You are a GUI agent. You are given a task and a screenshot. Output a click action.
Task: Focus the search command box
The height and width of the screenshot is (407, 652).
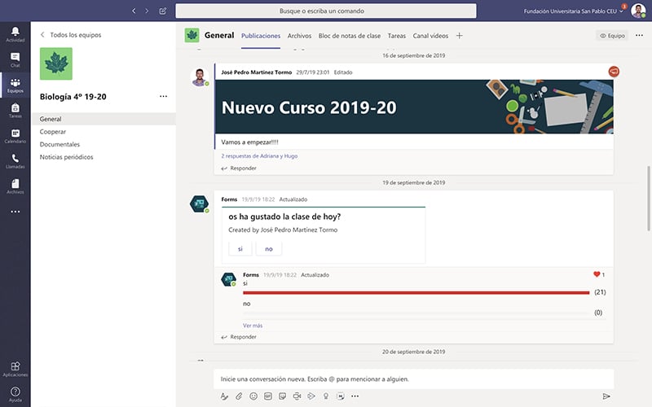pyautogui.click(x=326, y=11)
